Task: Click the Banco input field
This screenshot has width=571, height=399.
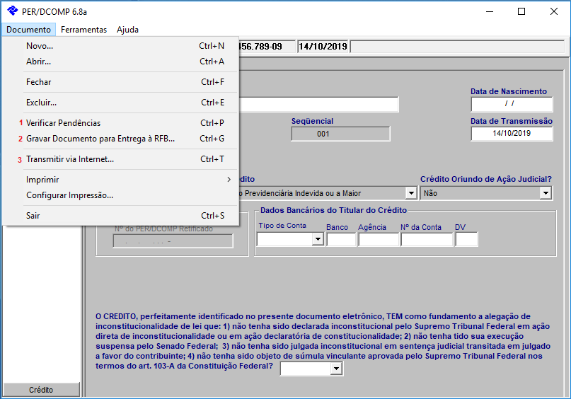Action: [x=341, y=240]
